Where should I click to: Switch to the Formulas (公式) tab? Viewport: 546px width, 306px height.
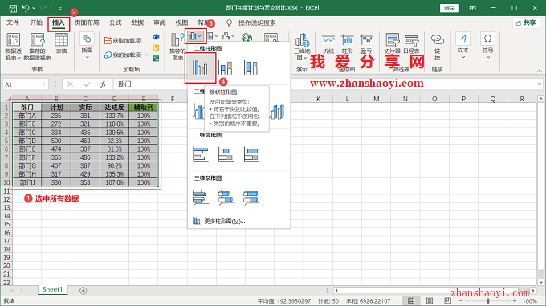[x=115, y=22]
